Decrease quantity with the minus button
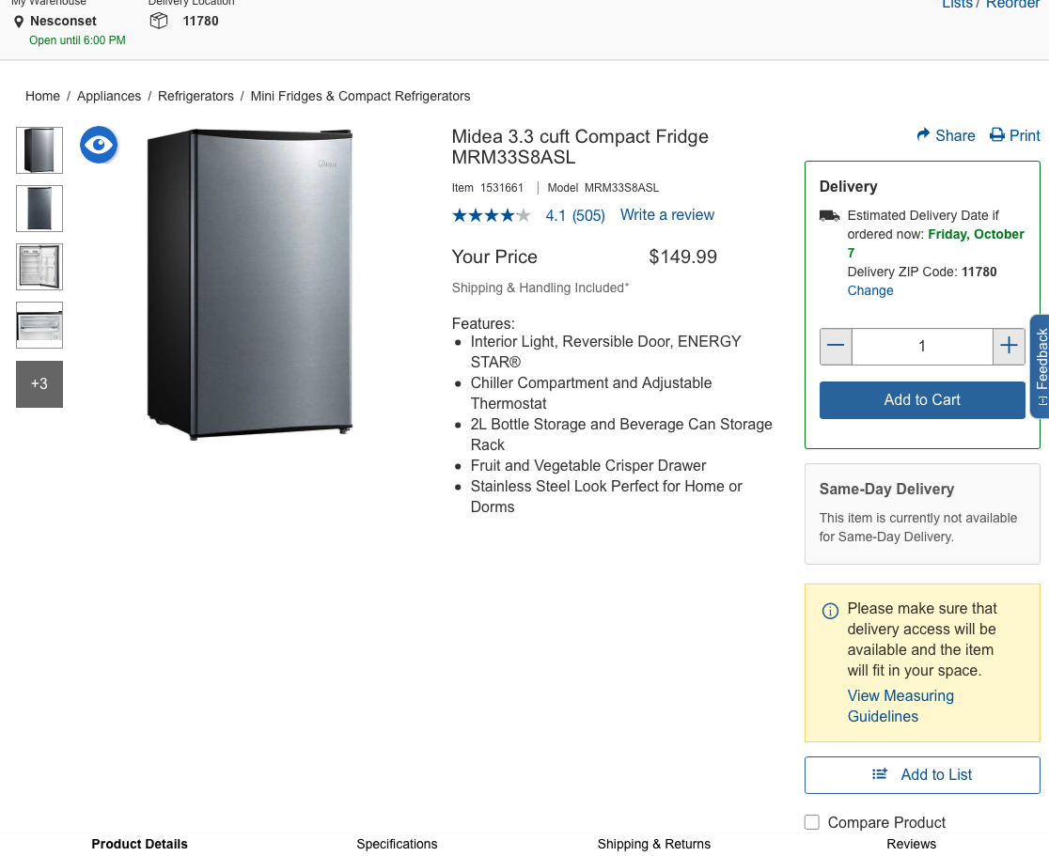Image resolution: width=1049 pixels, height=856 pixels. [x=836, y=346]
